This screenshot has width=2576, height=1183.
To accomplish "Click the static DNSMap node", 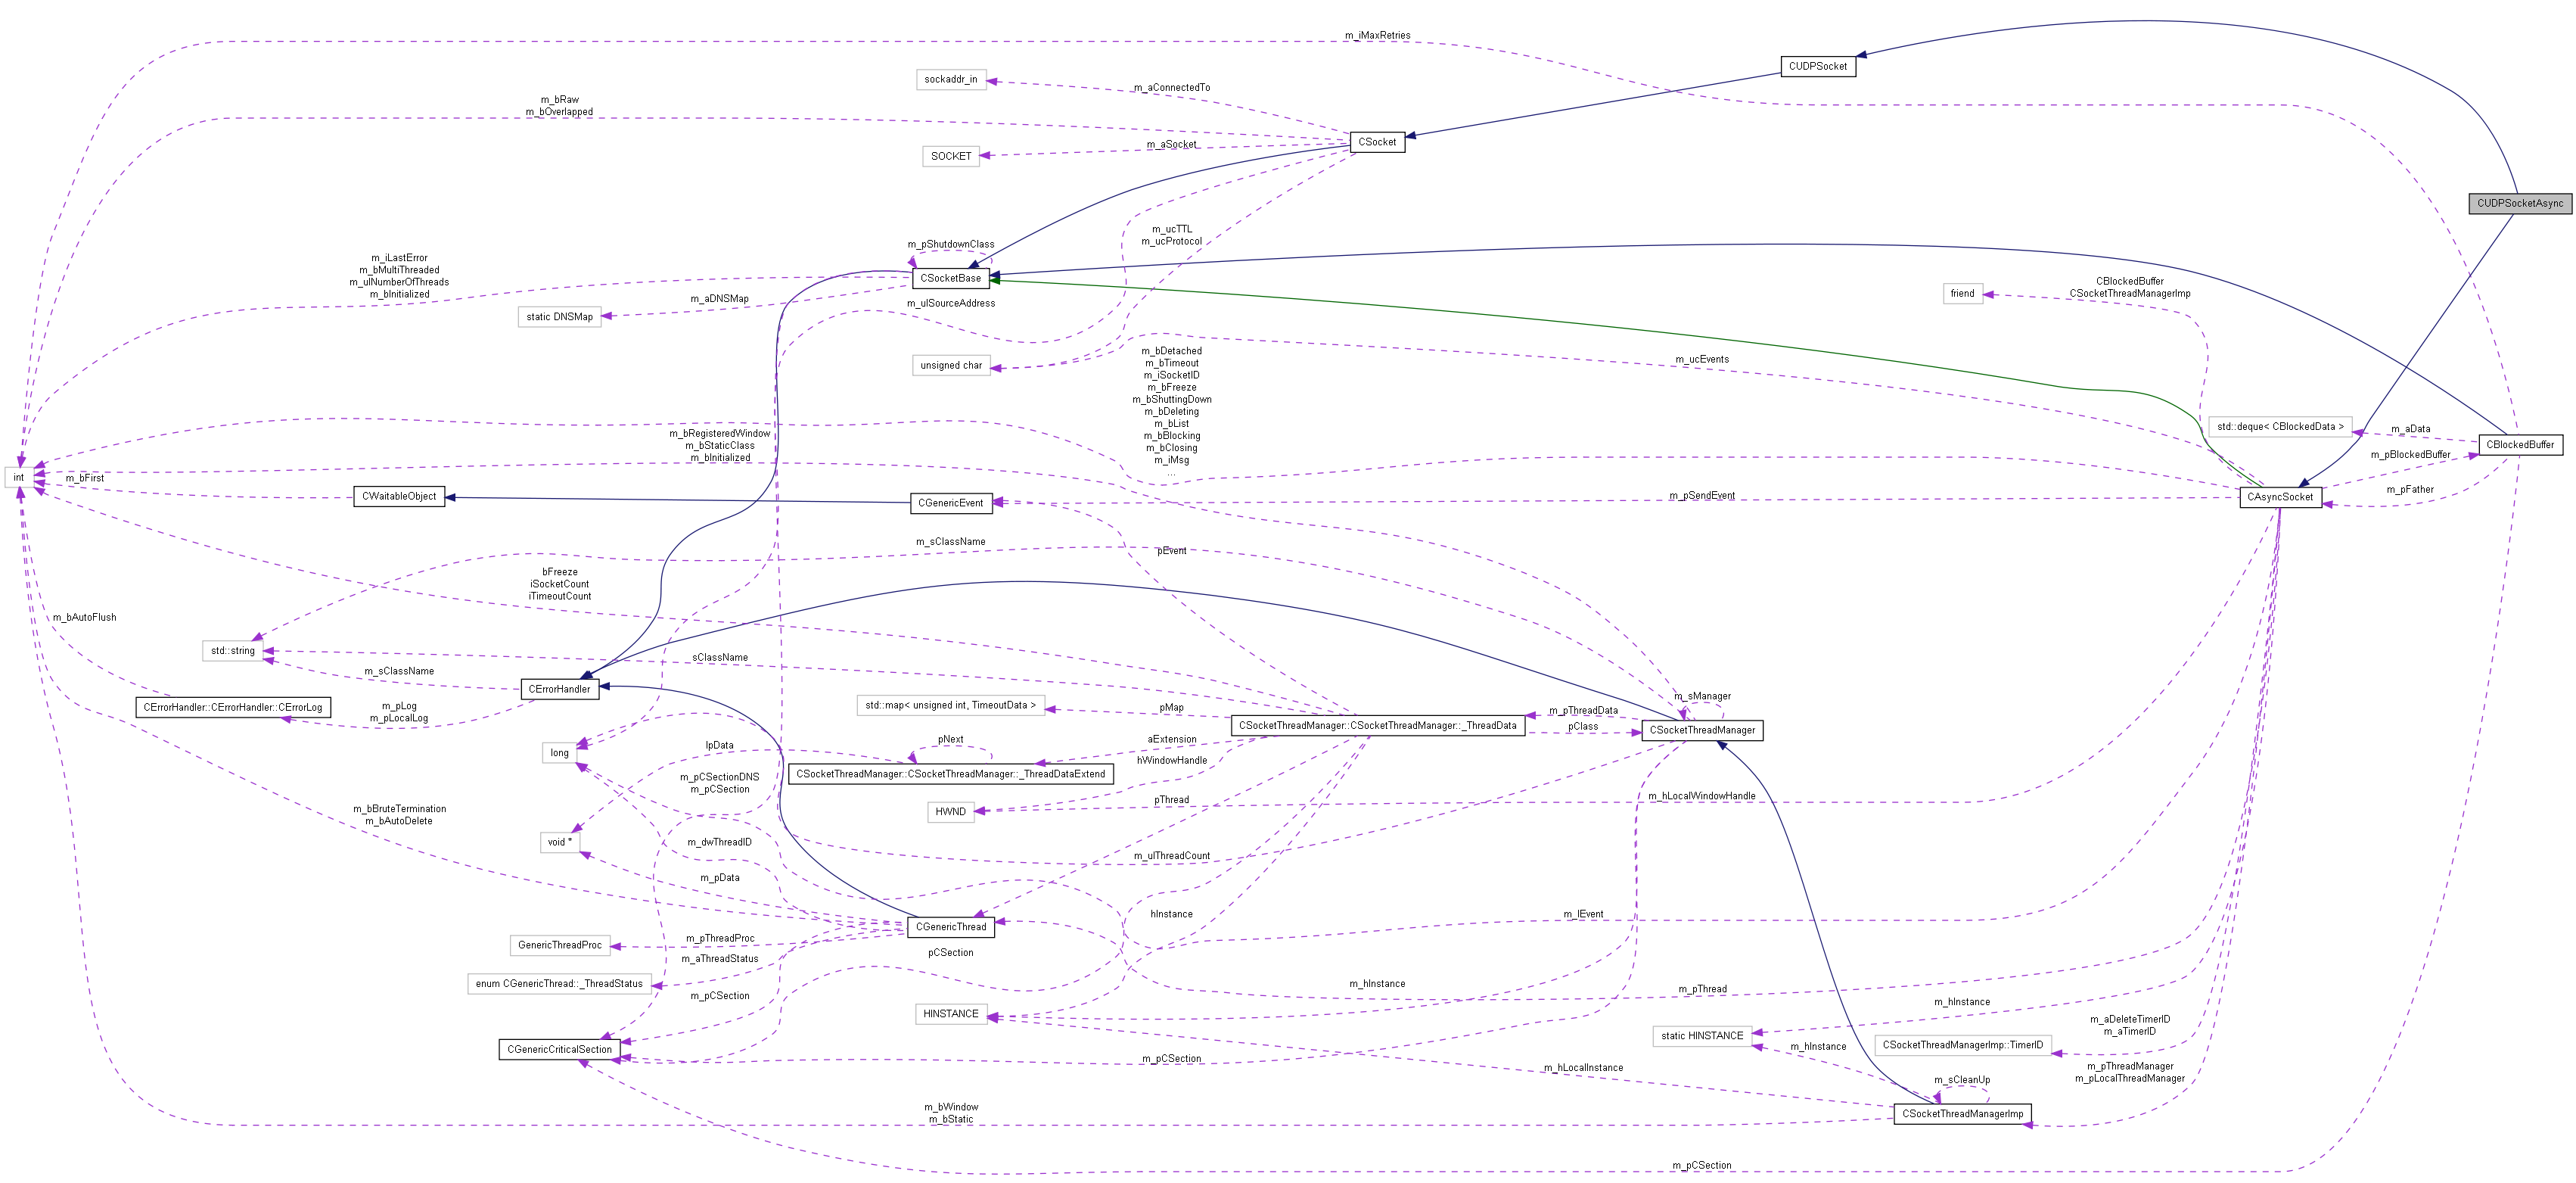I will tap(559, 317).
